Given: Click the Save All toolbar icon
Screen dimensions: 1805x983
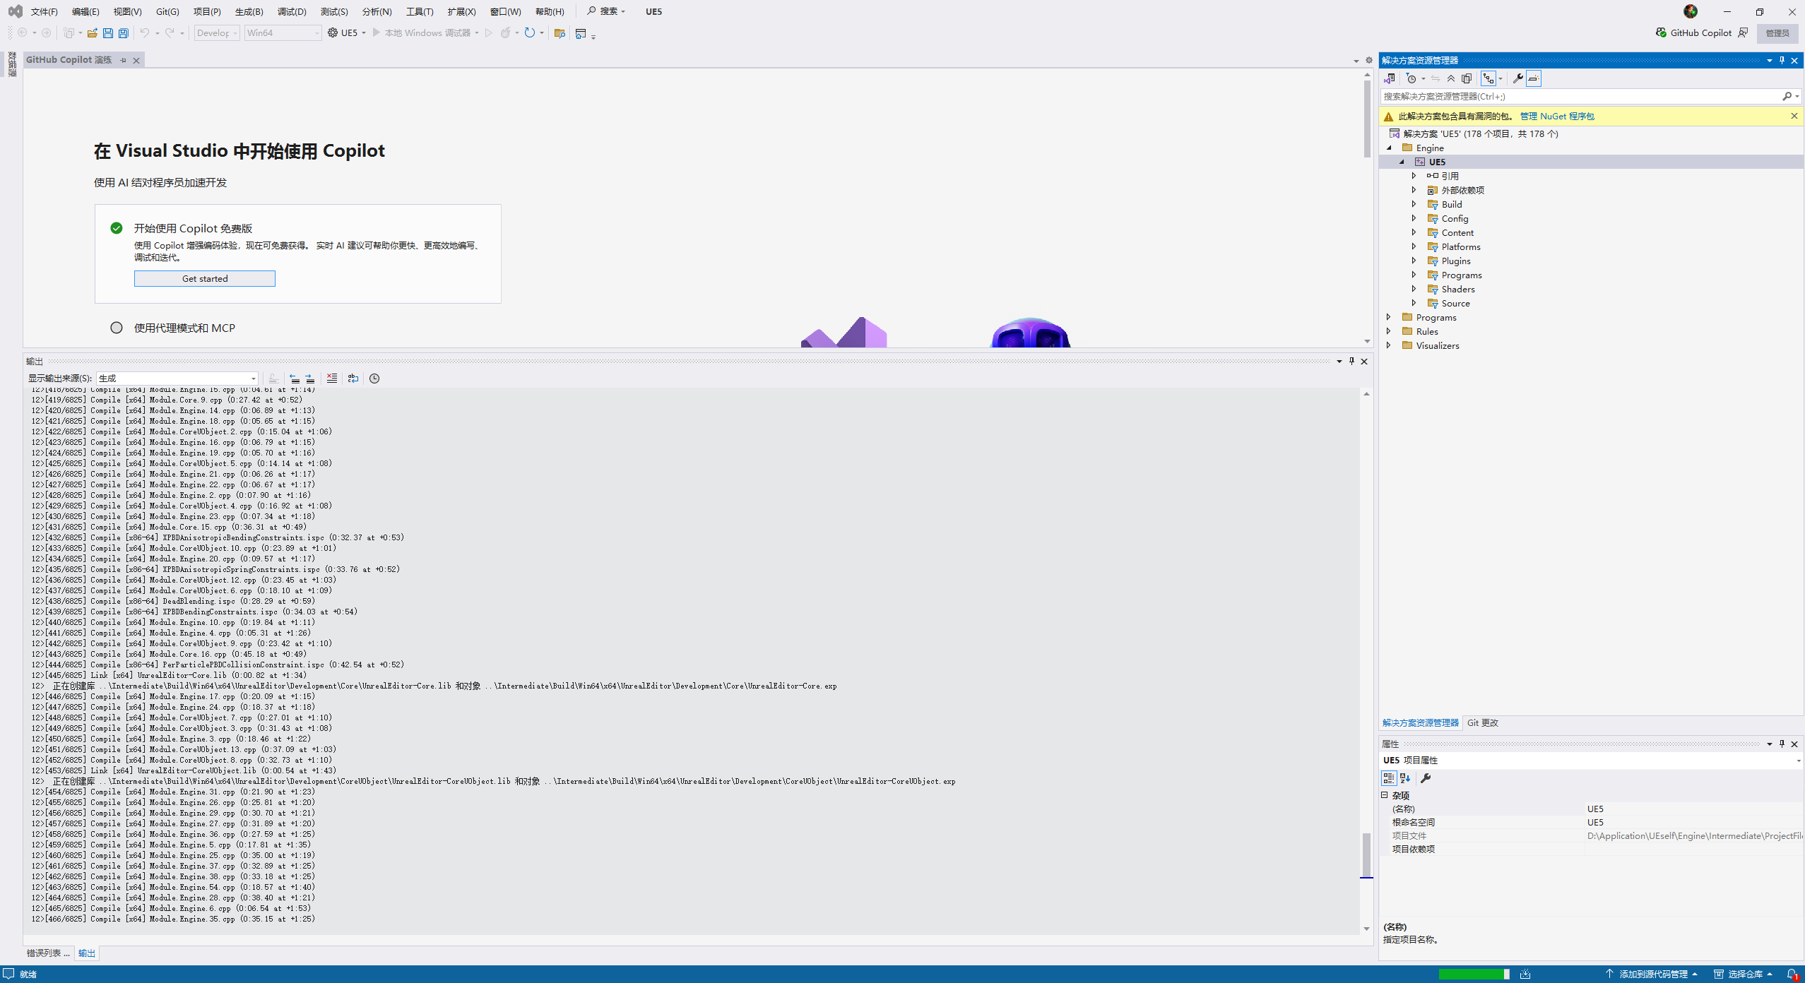Looking at the screenshot, I should pos(124,33).
